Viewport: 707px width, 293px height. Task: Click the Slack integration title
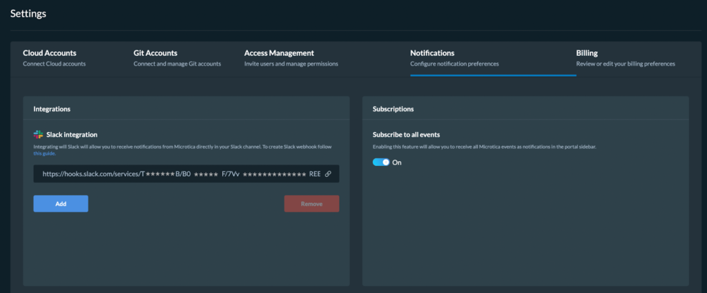coord(72,135)
